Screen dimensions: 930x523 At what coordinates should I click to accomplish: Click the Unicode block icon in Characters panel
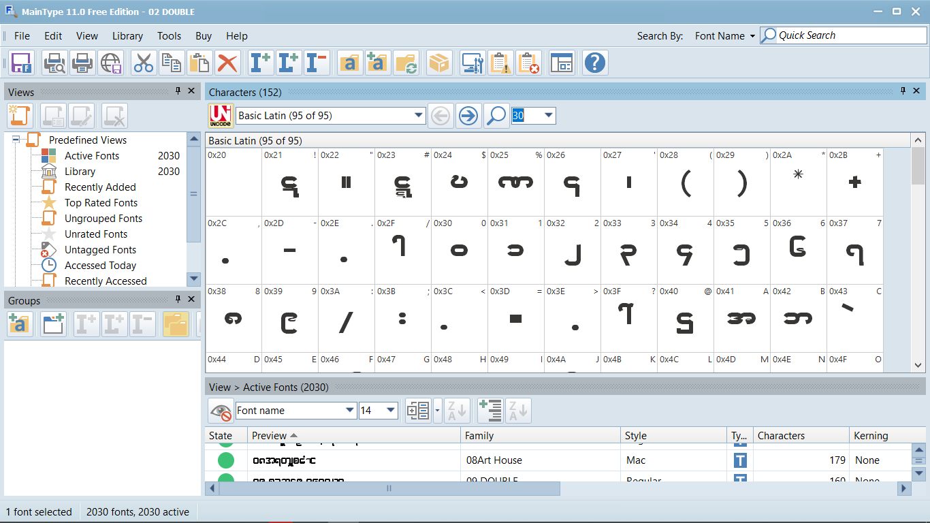coord(220,116)
